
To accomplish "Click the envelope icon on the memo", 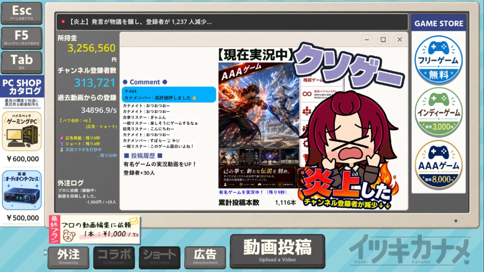I will (x=134, y=221).
